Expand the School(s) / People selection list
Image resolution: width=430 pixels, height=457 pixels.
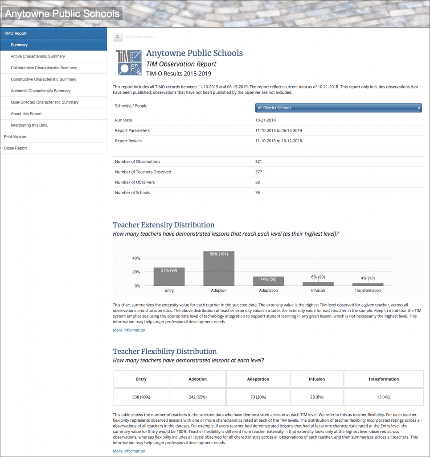[339, 108]
